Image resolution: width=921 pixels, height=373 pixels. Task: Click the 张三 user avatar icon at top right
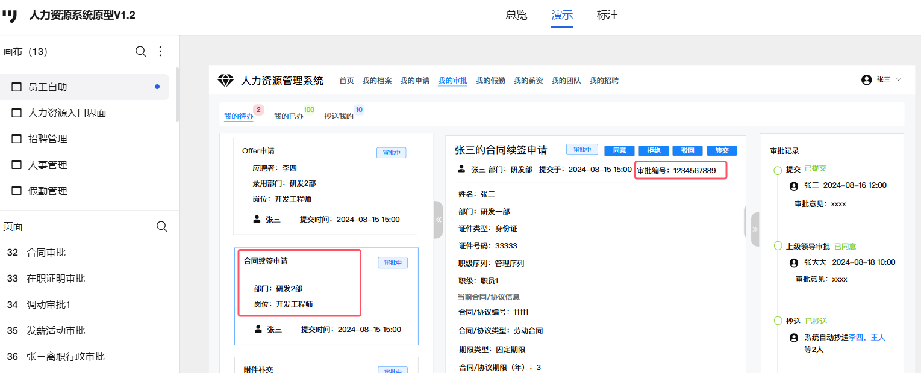(867, 79)
